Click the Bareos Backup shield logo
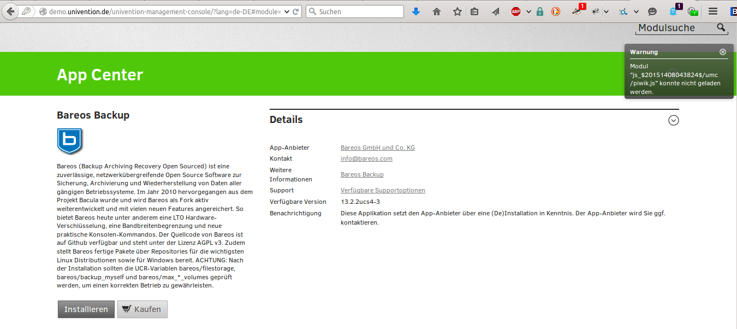 (x=69, y=141)
